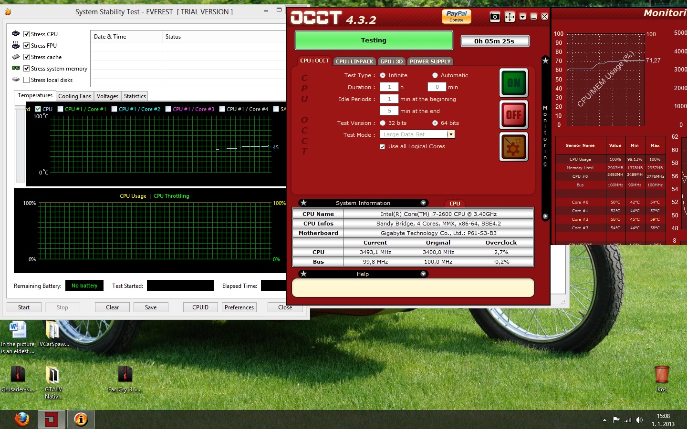The width and height of the screenshot is (687, 429).
Task: Click idle minutes at the beginning field
Action: (389, 99)
